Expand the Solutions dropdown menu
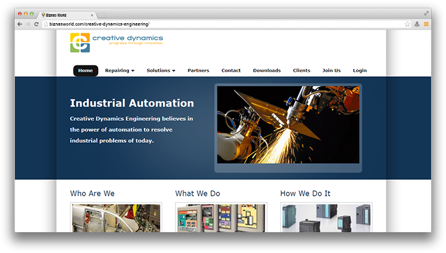This screenshot has height=253, width=446. tap(161, 71)
